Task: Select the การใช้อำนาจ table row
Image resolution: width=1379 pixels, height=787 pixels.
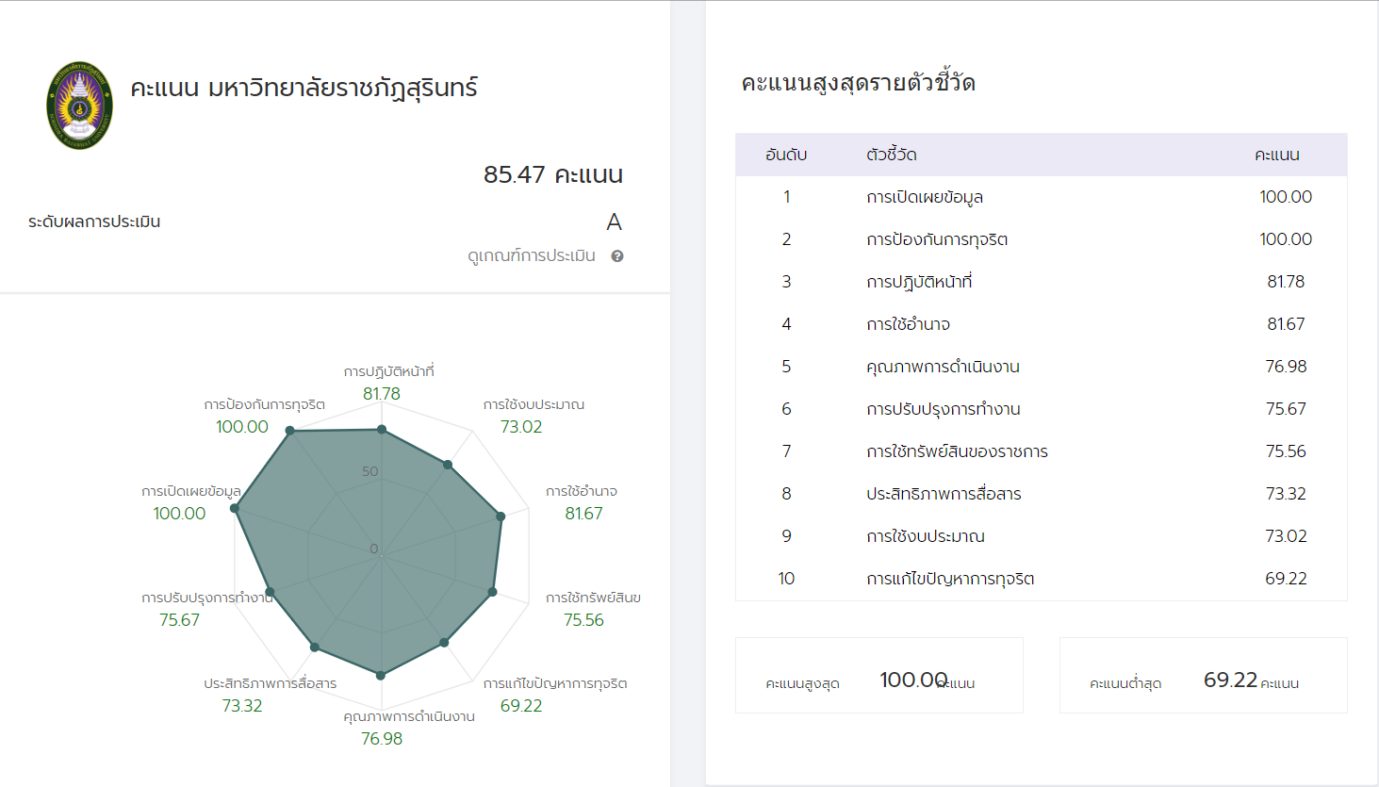Action: (x=1042, y=324)
